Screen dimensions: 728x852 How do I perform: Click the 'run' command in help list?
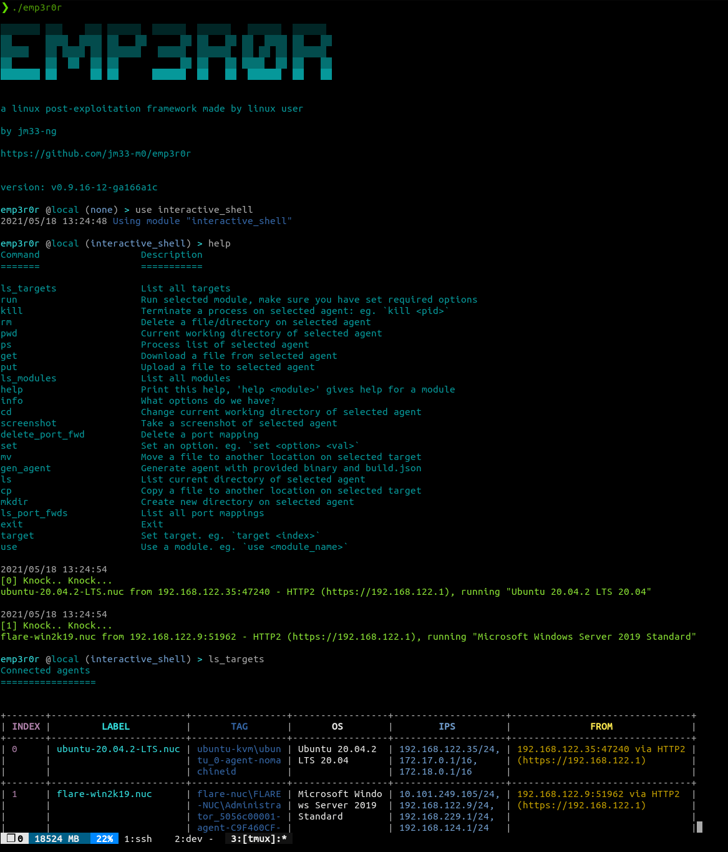point(9,300)
